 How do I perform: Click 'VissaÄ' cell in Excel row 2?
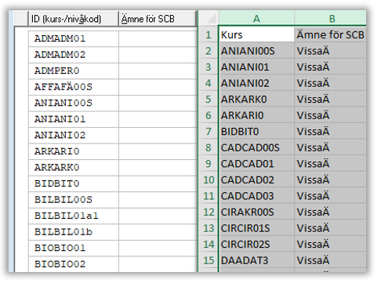click(x=331, y=51)
